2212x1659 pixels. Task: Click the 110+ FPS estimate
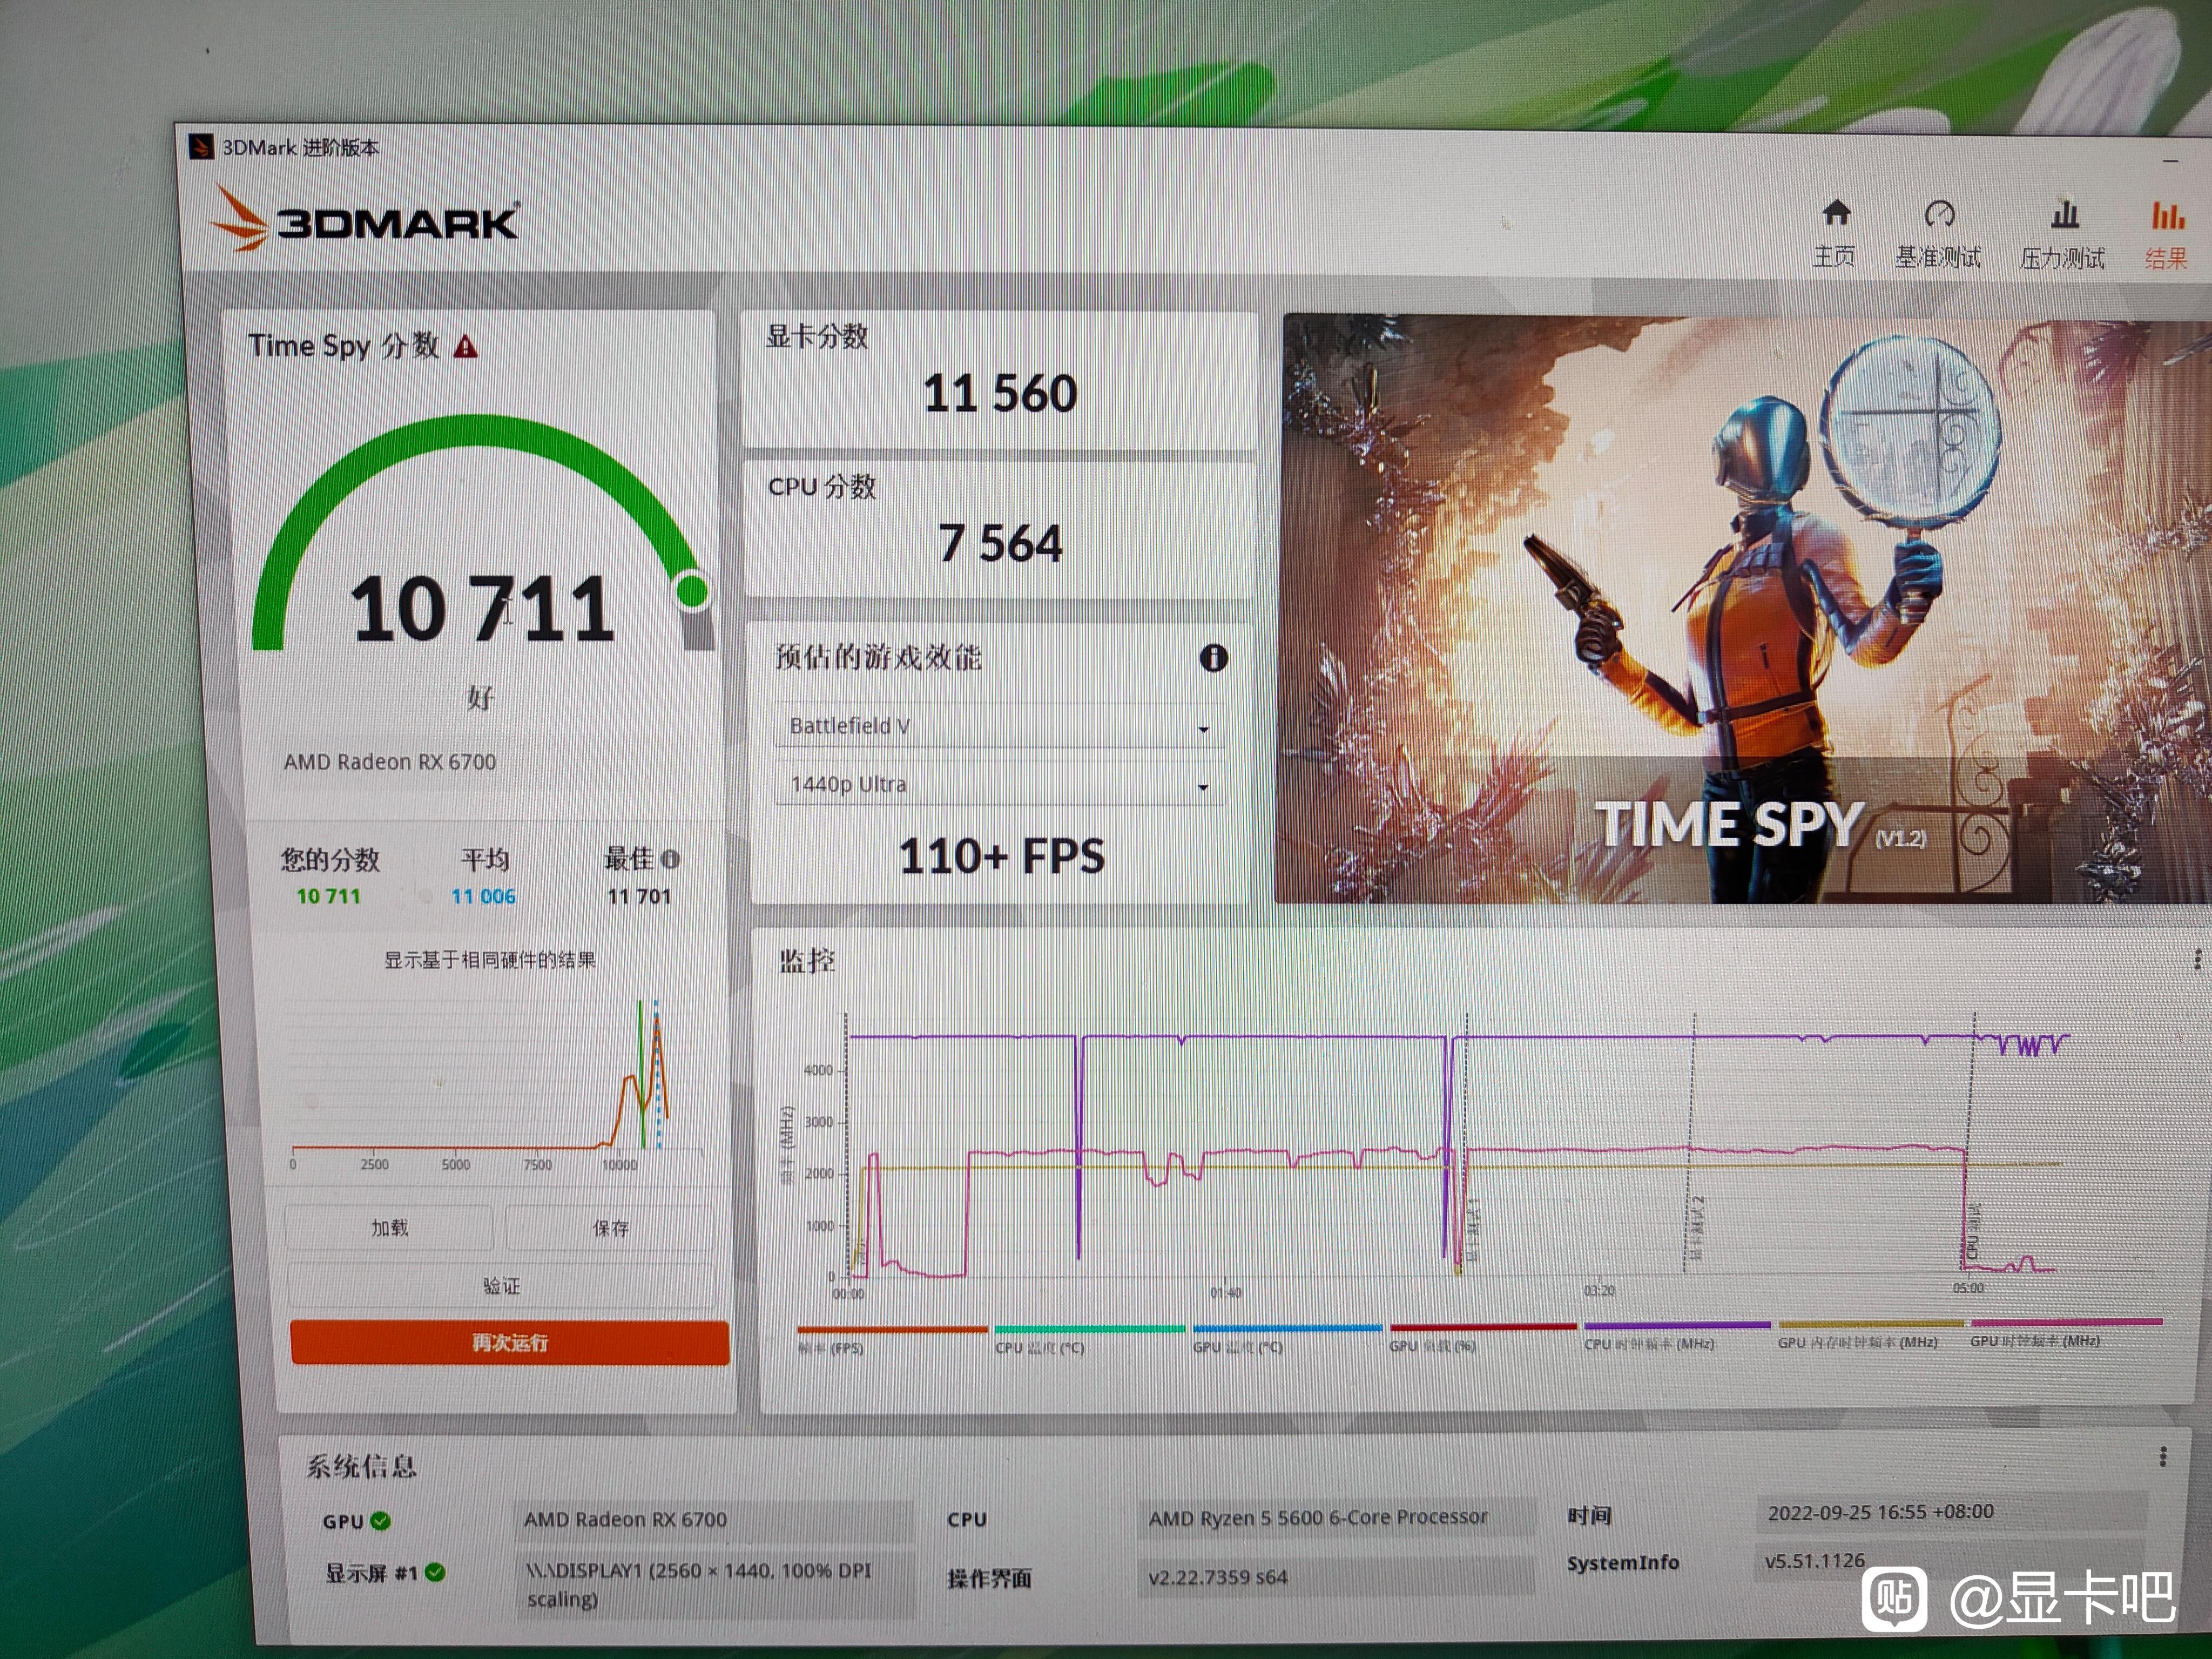tap(1002, 857)
